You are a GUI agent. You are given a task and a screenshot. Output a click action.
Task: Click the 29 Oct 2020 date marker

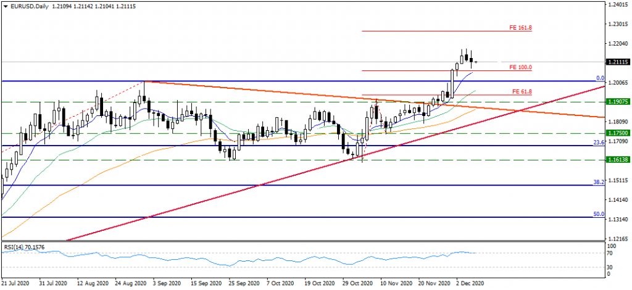click(357, 284)
